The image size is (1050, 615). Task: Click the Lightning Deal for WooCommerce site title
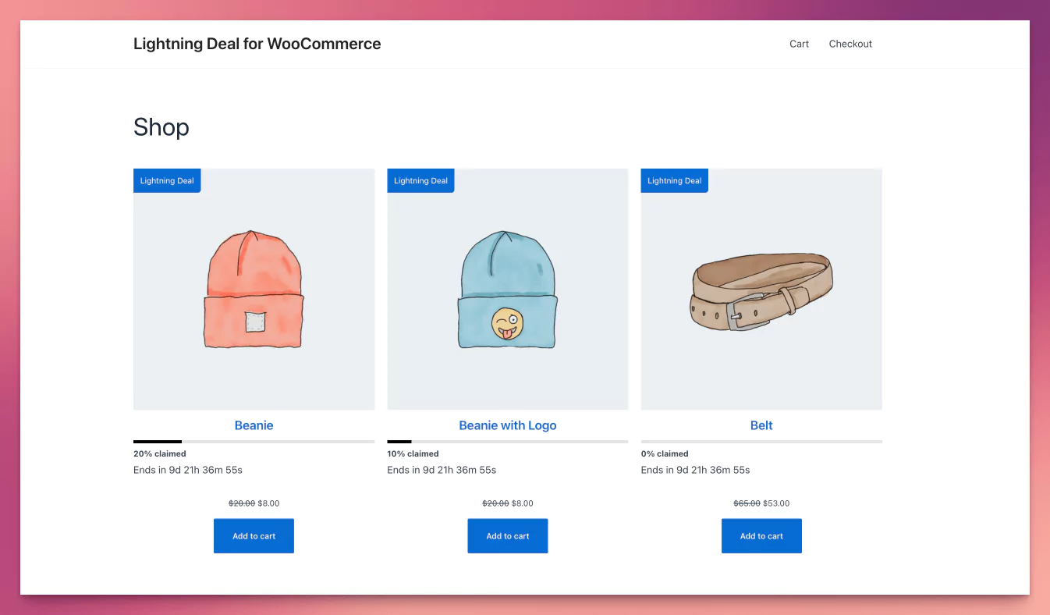(257, 44)
